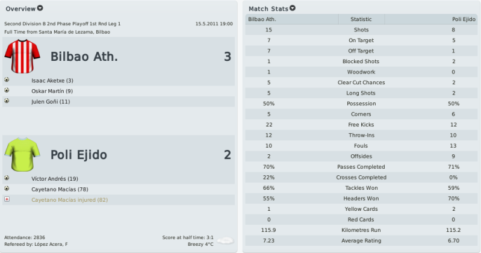481x253 pixels.
Task: Click the goal ball icon beside Isaac Aketxe
Action: tap(7, 80)
